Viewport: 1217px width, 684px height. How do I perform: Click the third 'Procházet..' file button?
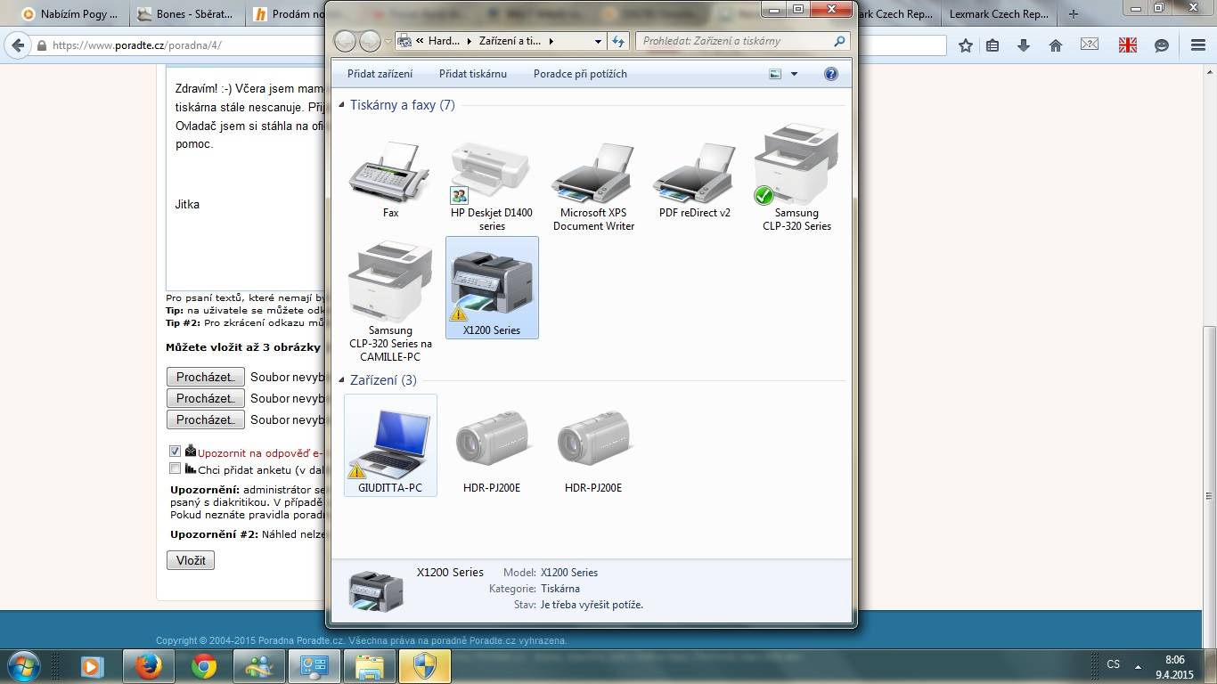(x=205, y=419)
